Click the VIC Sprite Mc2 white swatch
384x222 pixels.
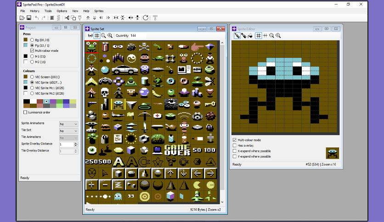tap(25, 93)
